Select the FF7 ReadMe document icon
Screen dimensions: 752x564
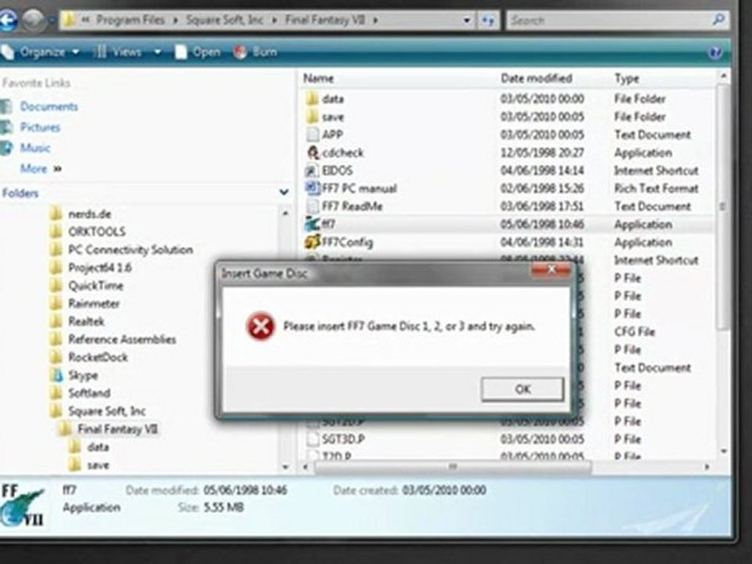coord(313,206)
